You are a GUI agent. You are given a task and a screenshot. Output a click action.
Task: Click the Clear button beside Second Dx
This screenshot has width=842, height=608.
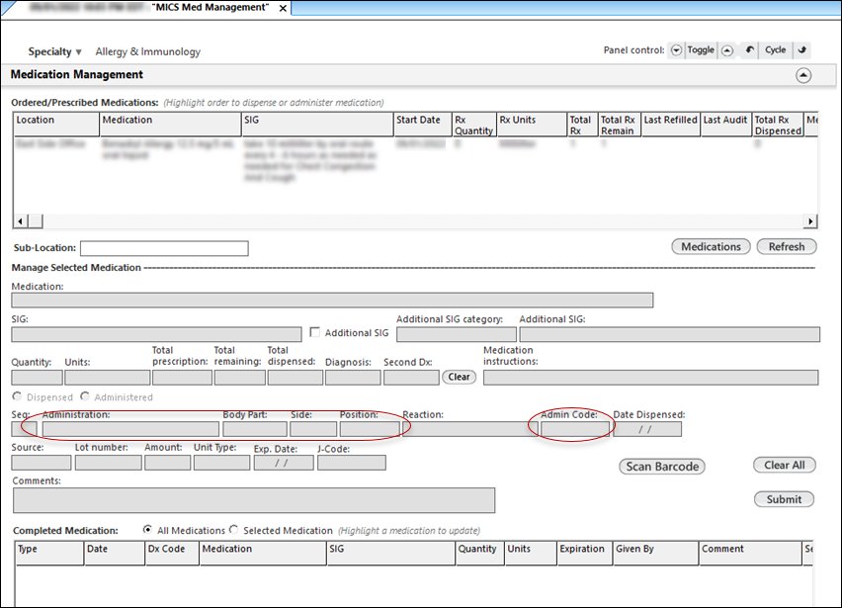pyautogui.click(x=460, y=377)
